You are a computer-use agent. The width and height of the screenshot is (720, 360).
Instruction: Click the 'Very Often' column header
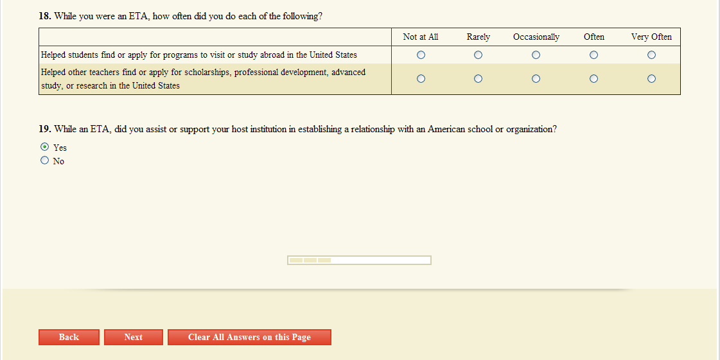click(x=651, y=37)
